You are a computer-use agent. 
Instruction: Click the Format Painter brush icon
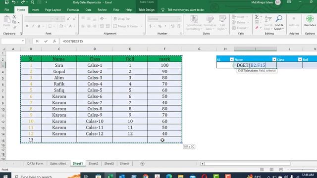(14, 27)
